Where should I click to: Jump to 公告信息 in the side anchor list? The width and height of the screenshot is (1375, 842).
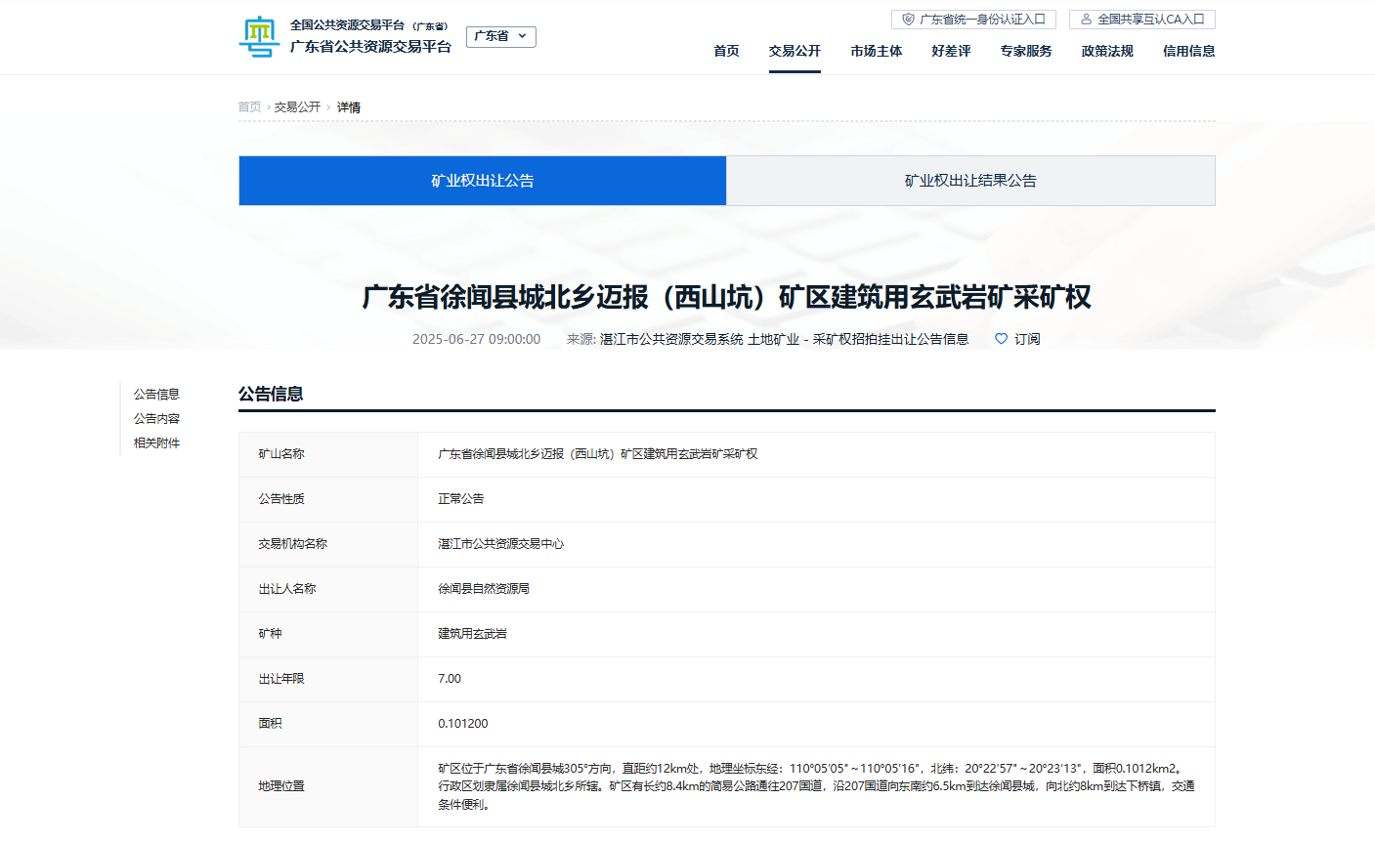click(156, 395)
